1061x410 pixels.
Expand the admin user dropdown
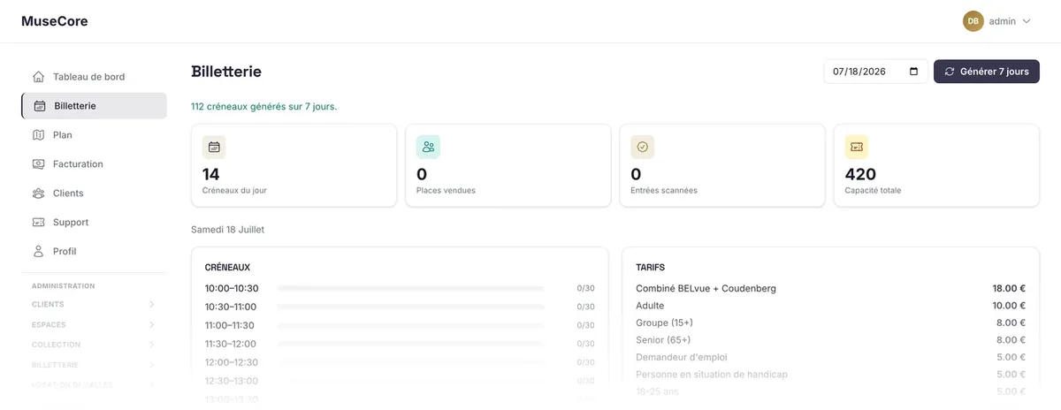click(997, 21)
